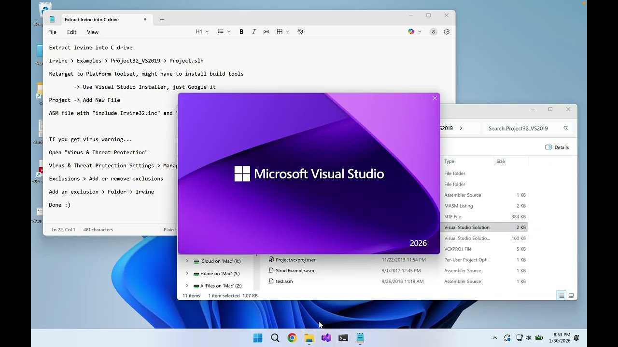Click breadcrumb chevron after Project32_VS2019

461,129
